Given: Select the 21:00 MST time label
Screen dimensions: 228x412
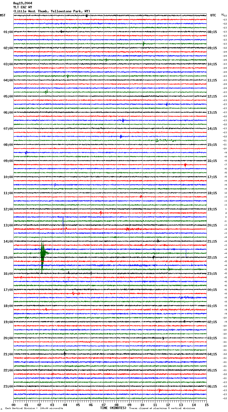Looking at the screenshot, I should point(8,354).
